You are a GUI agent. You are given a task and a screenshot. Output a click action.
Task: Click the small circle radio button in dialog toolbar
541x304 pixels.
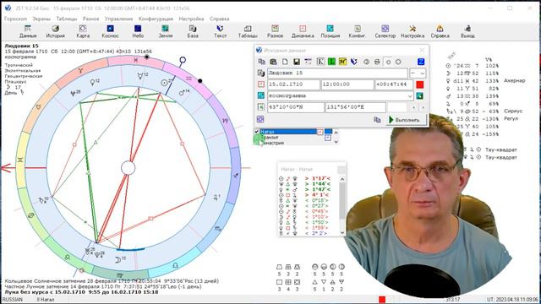[x=388, y=62]
